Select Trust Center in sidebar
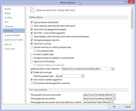 click(x=10, y=49)
